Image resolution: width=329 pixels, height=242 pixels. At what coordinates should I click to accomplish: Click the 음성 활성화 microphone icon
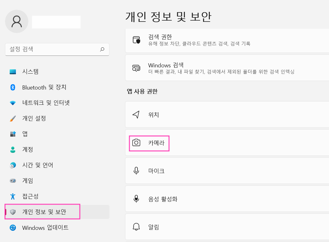(x=136, y=199)
